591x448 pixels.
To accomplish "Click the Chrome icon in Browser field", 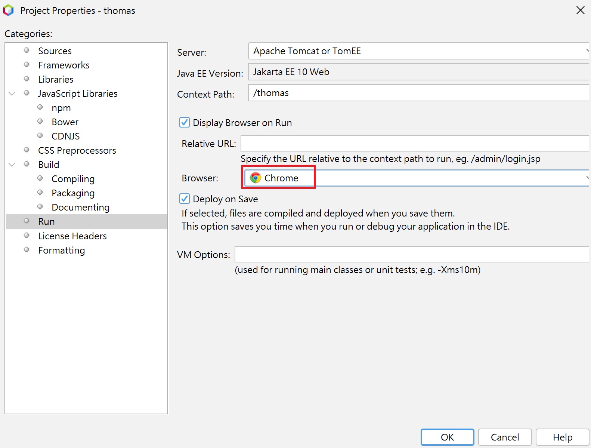I will point(256,178).
